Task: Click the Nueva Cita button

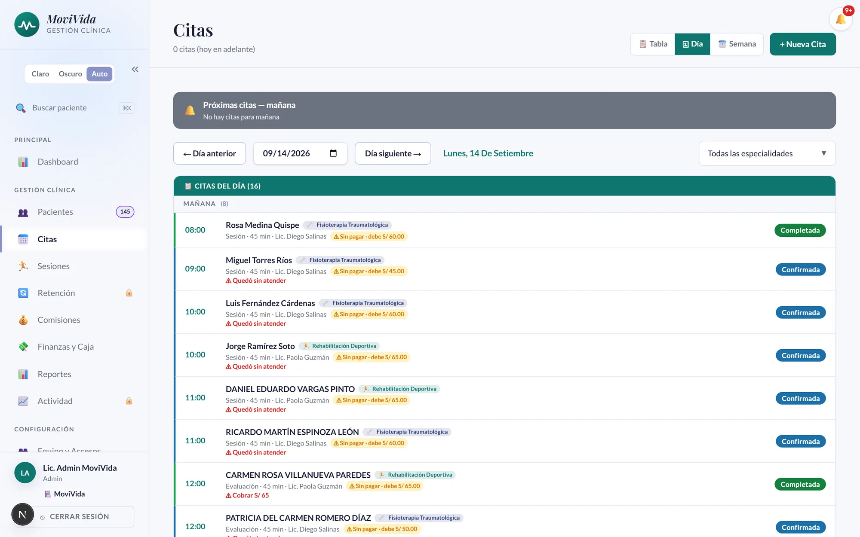Action: tap(802, 44)
